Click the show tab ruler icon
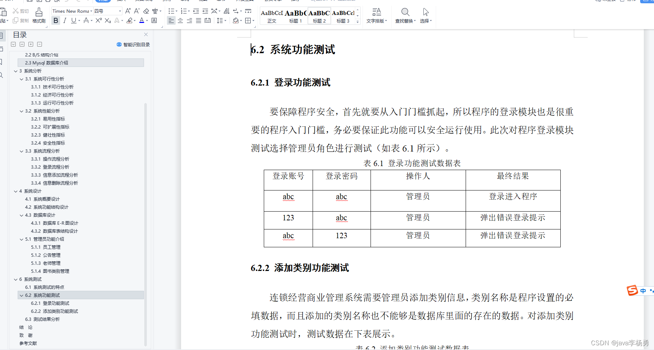Viewport: 654px width, 350px height. [x=248, y=11]
